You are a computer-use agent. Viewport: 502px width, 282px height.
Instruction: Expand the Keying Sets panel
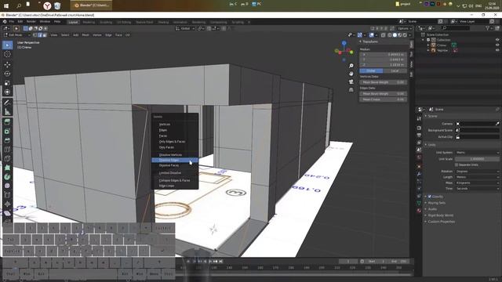click(437, 203)
